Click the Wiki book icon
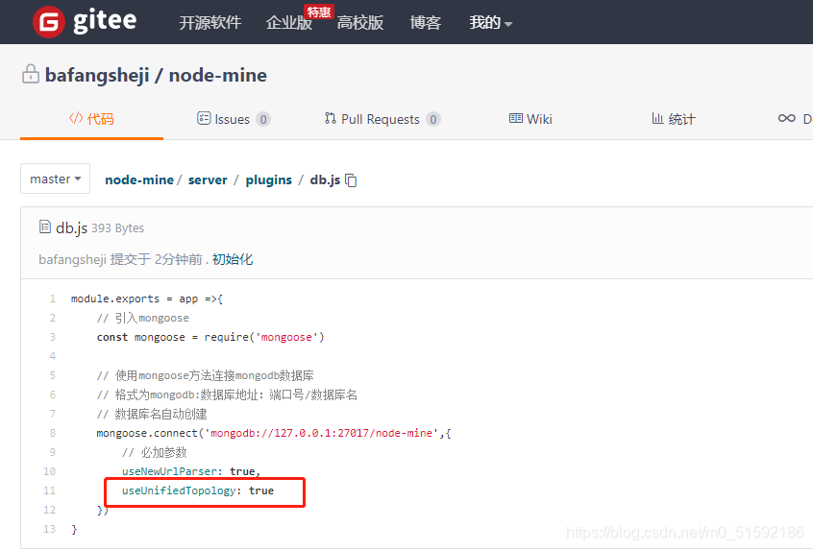Viewport: 813px width, 550px height. (x=516, y=118)
